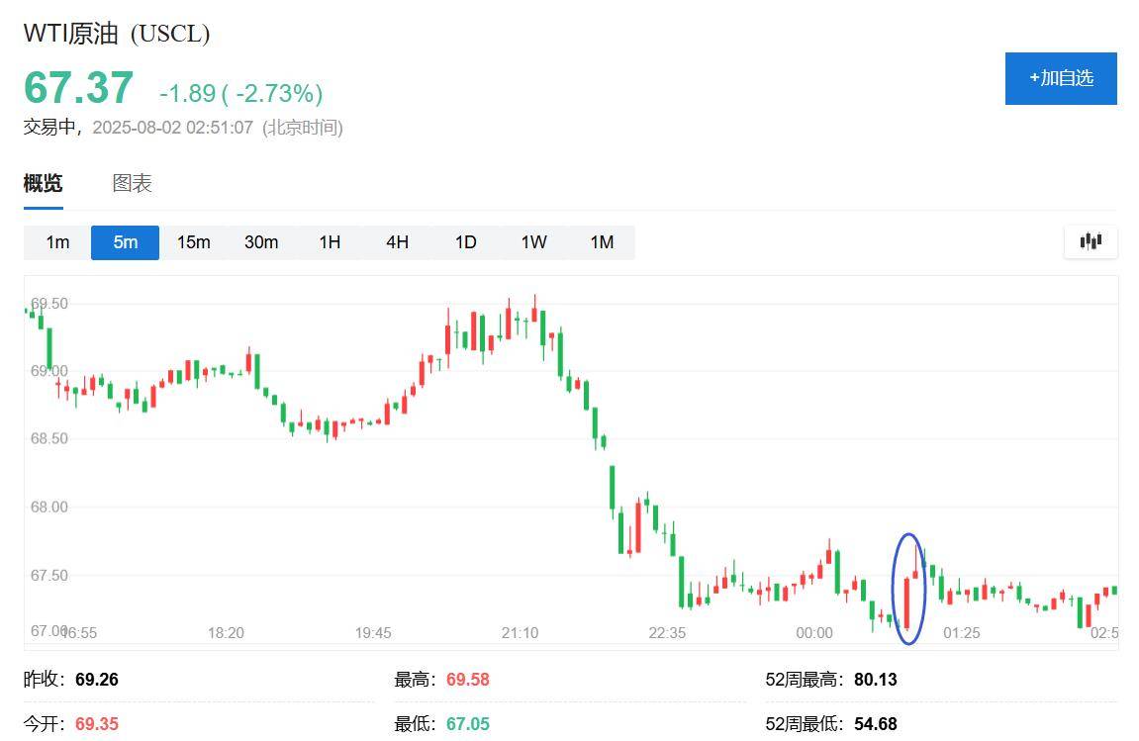Click the +加自选 button
The image size is (1139, 741).
pos(1061,79)
